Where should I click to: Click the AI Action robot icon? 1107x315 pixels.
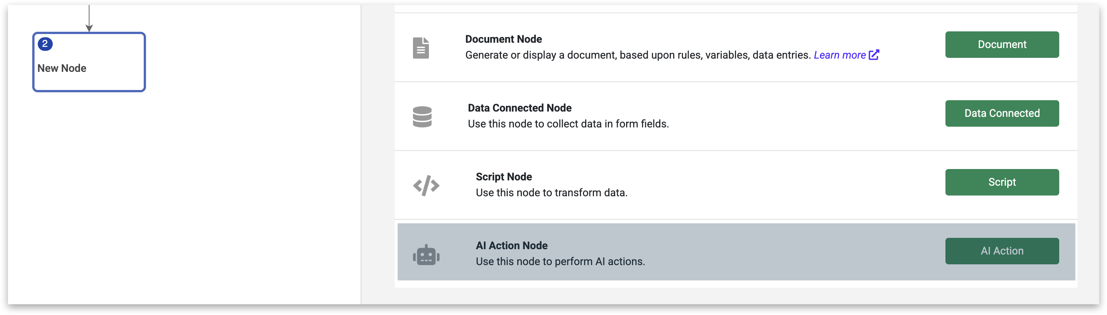pos(426,255)
